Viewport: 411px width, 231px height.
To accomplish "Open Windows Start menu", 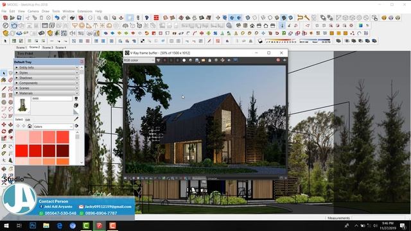I will click(x=6, y=225).
